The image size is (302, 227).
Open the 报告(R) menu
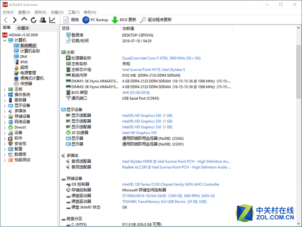(x=41, y=12)
